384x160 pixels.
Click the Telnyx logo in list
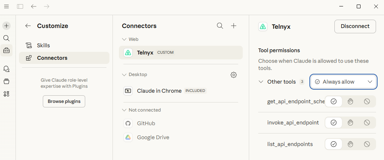tap(128, 53)
